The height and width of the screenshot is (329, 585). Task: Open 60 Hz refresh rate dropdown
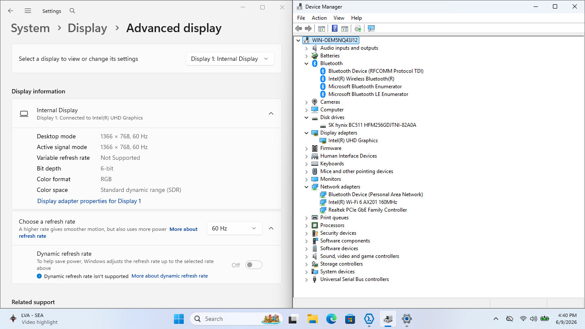coord(234,228)
